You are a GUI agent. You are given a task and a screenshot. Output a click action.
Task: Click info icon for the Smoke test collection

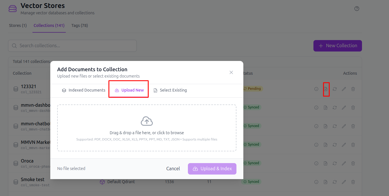(x=316, y=182)
